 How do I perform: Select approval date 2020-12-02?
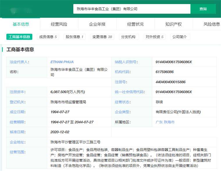pyautogui.click(x=60, y=132)
